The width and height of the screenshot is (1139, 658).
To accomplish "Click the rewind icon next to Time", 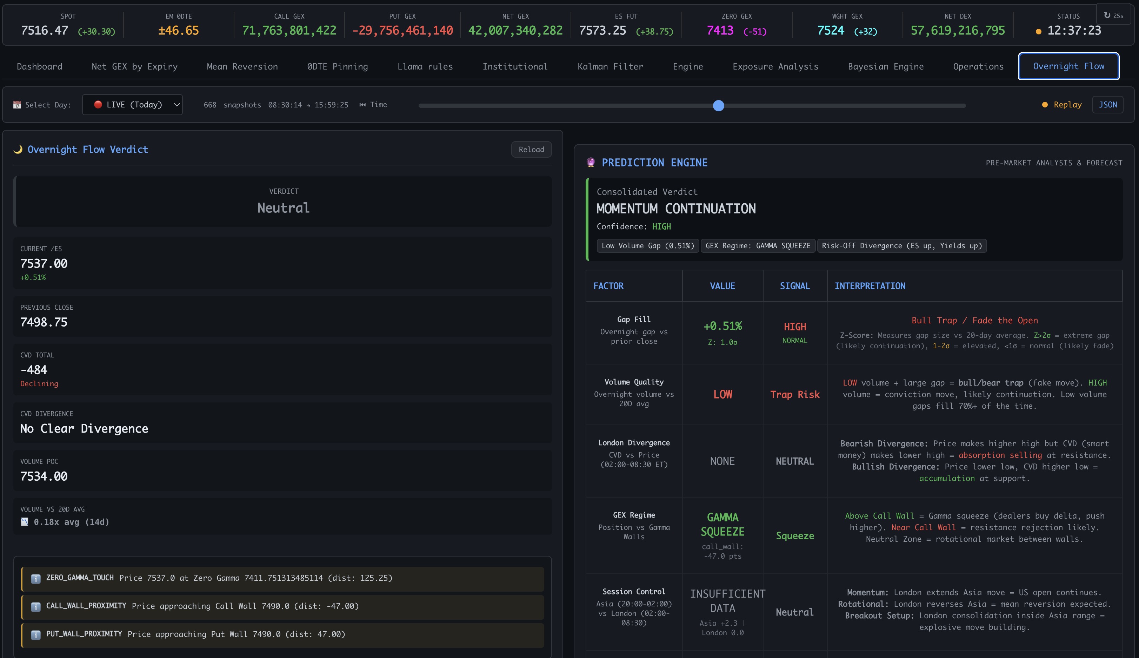I will [x=362, y=105].
